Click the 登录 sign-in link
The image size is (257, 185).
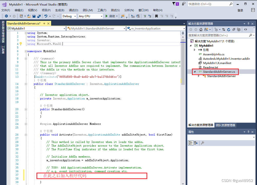240,10
